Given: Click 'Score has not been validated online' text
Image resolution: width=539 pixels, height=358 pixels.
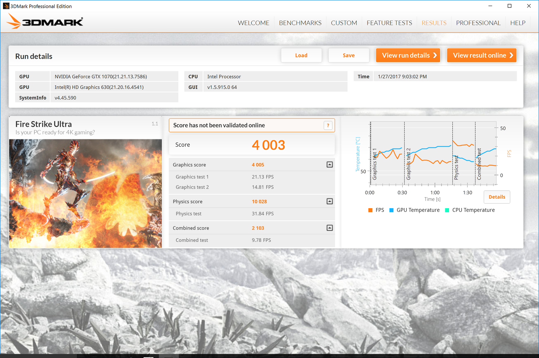Looking at the screenshot, I should pos(219,125).
